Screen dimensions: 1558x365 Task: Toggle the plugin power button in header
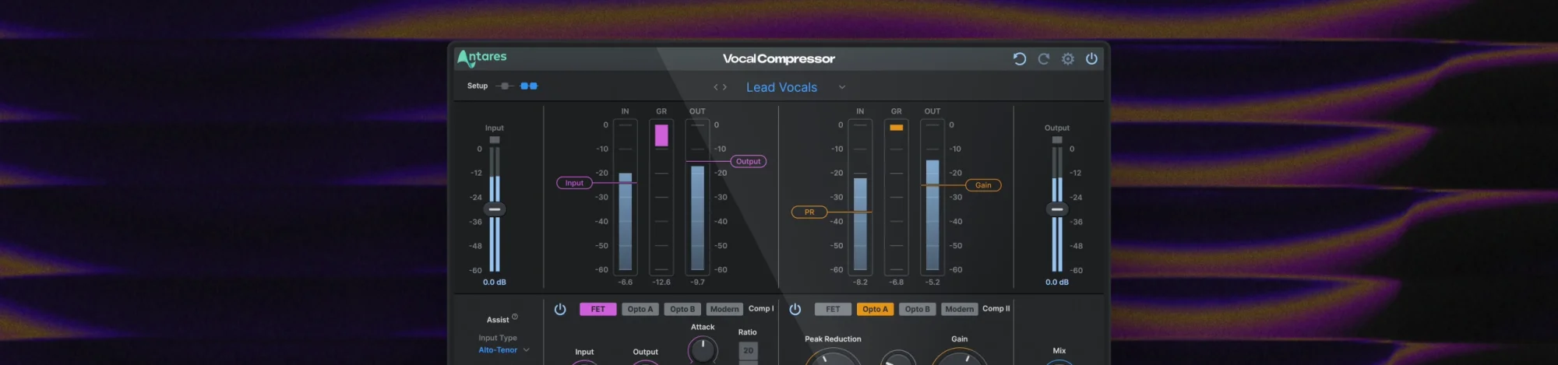(1091, 58)
